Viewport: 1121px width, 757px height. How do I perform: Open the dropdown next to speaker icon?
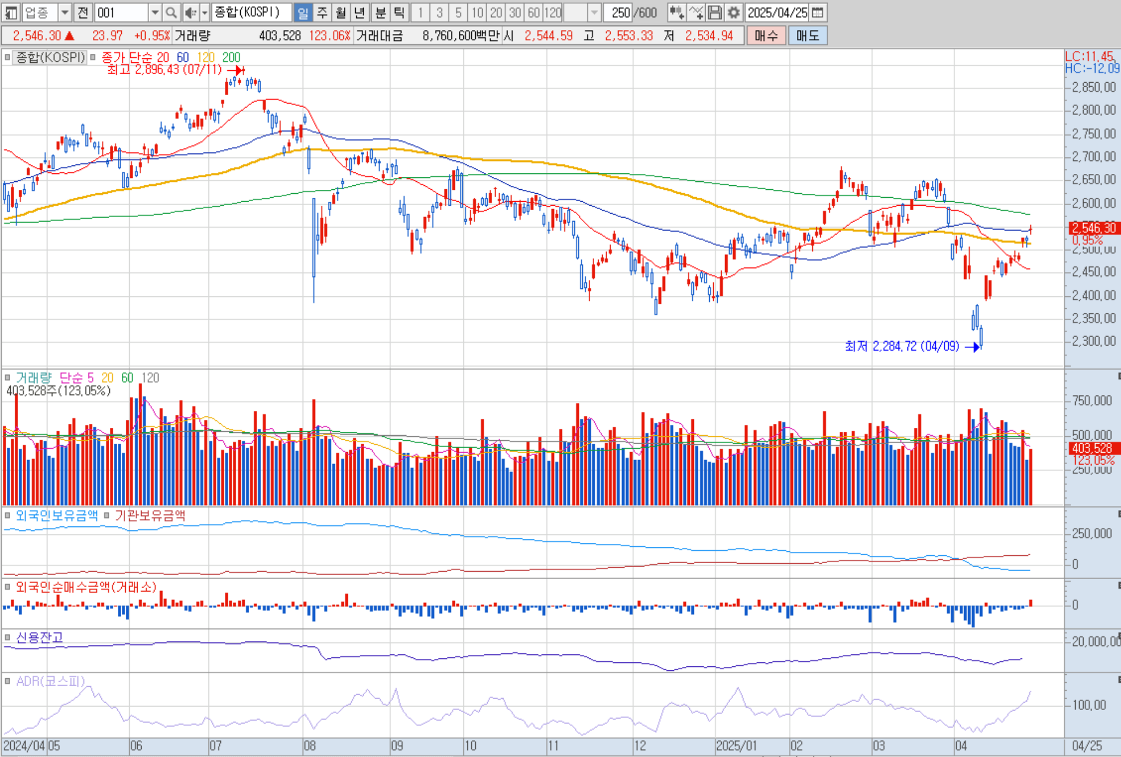(x=204, y=12)
